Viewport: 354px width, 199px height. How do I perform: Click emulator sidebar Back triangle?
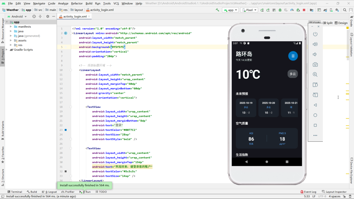click(x=315, y=105)
